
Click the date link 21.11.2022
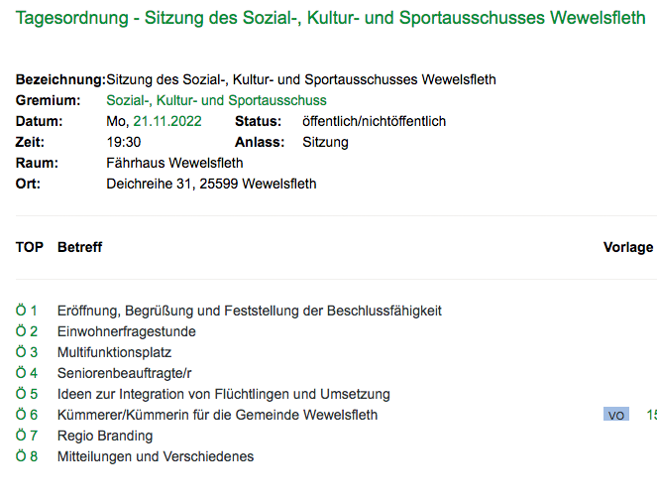pos(167,121)
